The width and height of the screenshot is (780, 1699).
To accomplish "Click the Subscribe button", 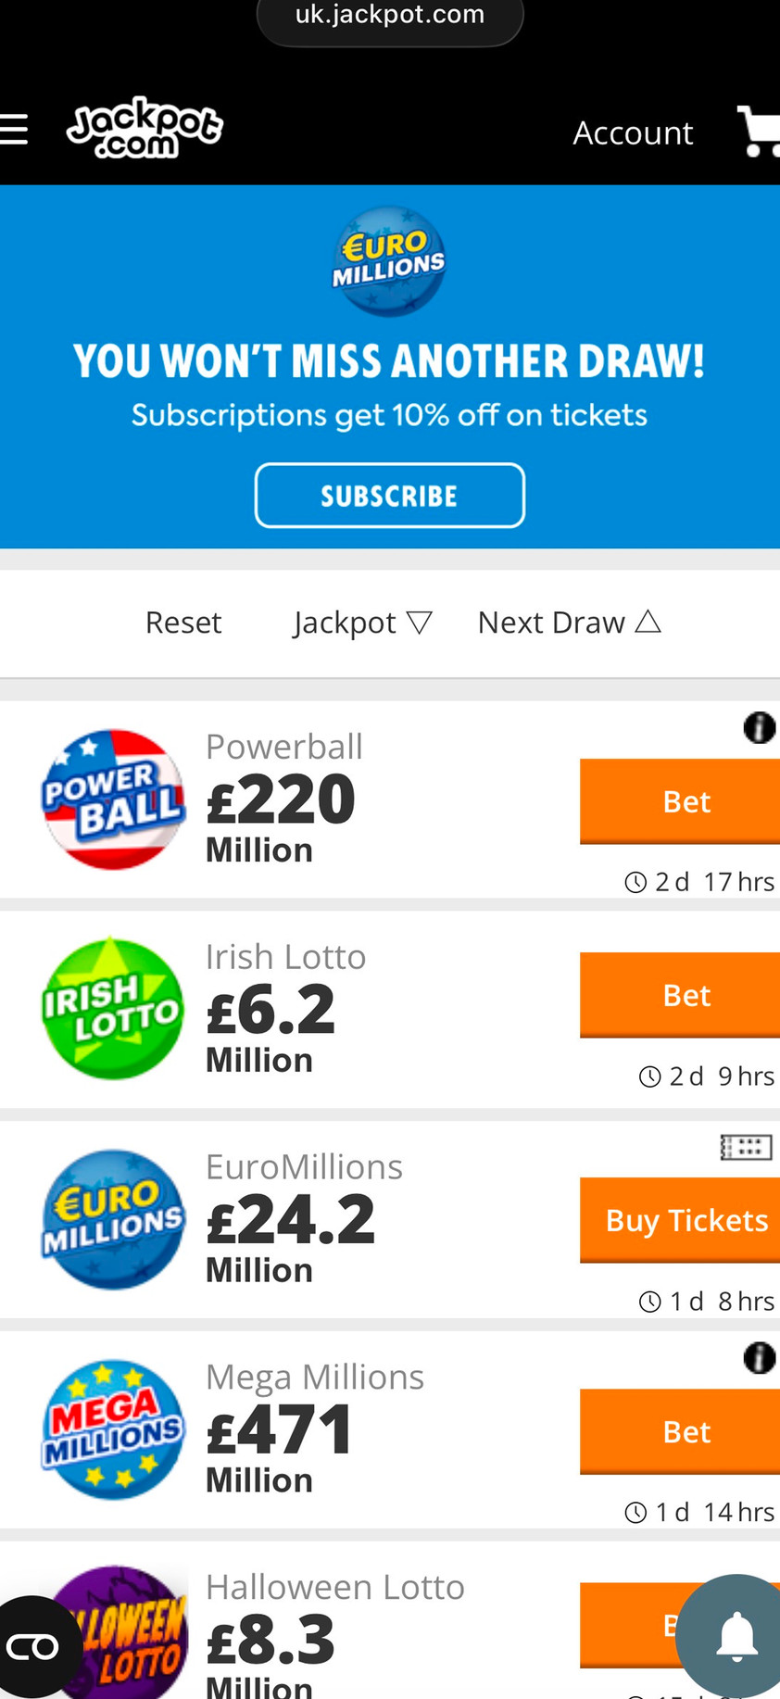I will 389,496.
